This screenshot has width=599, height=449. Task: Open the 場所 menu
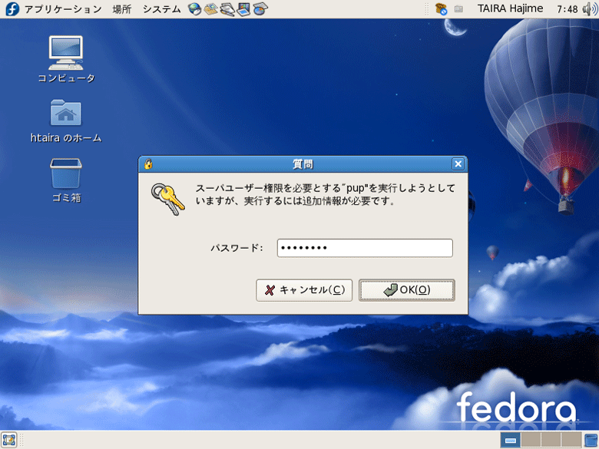click(121, 9)
